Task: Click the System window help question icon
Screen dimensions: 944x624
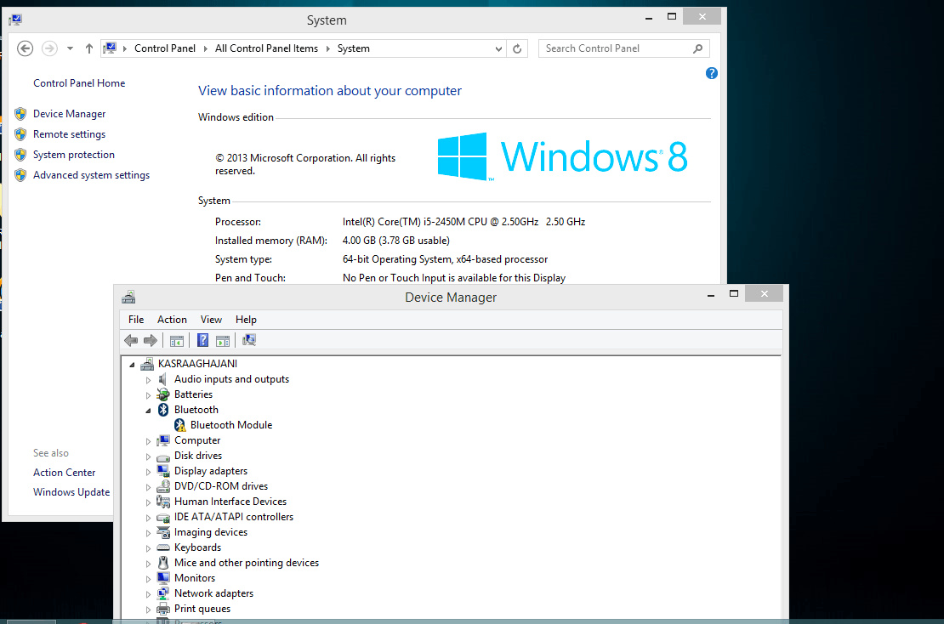Action: [x=712, y=73]
